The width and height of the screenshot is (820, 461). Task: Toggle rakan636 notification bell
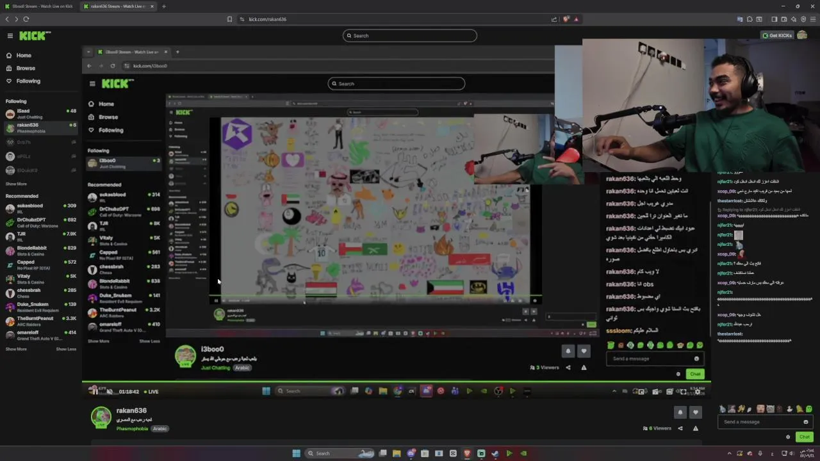pyautogui.click(x=680, y=412)
